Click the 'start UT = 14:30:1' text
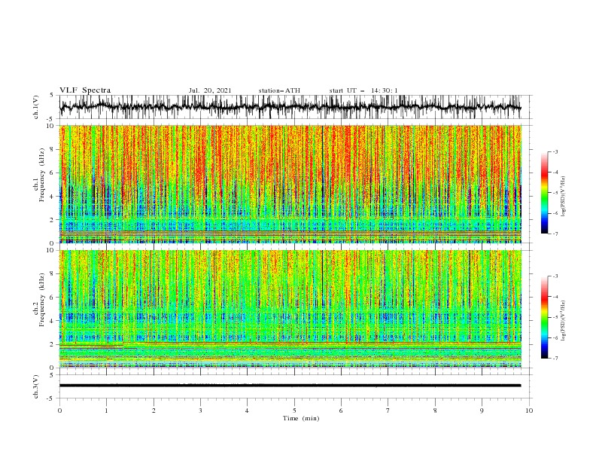596x461 pixels. tap(363, 90)
